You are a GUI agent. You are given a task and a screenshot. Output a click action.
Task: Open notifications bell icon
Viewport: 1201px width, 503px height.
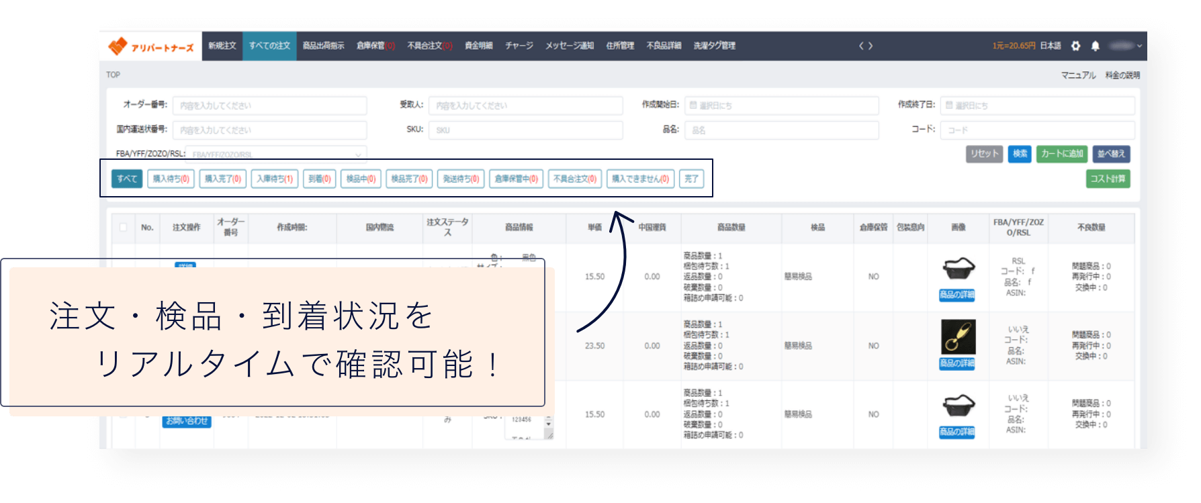[x=1096, y=46]
